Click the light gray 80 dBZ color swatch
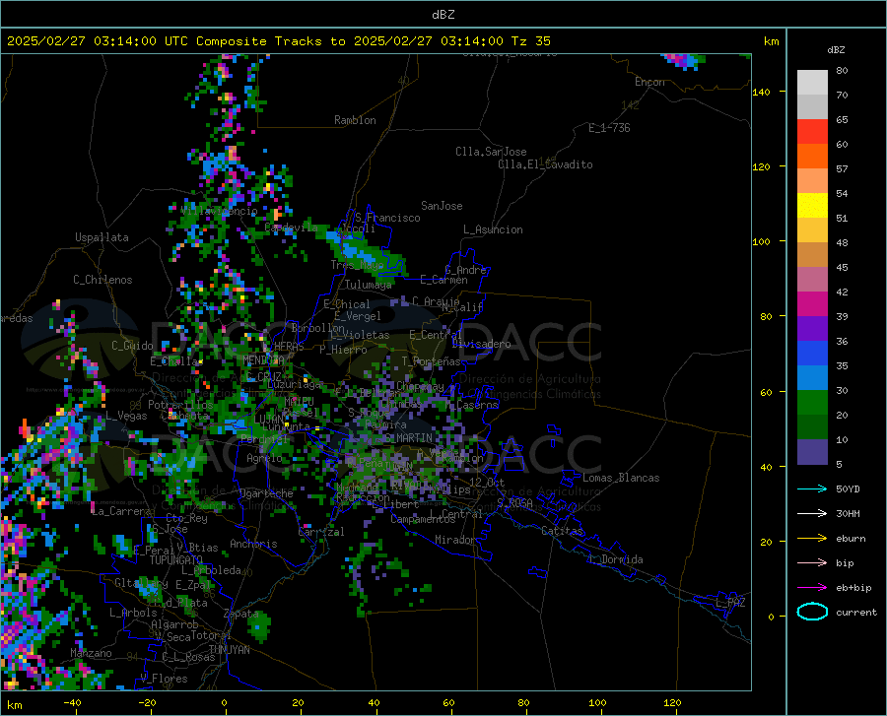 (x=812, y=82)
